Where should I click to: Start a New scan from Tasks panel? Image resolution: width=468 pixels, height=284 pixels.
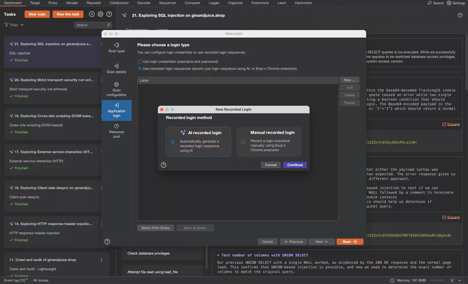click(37, 14)
